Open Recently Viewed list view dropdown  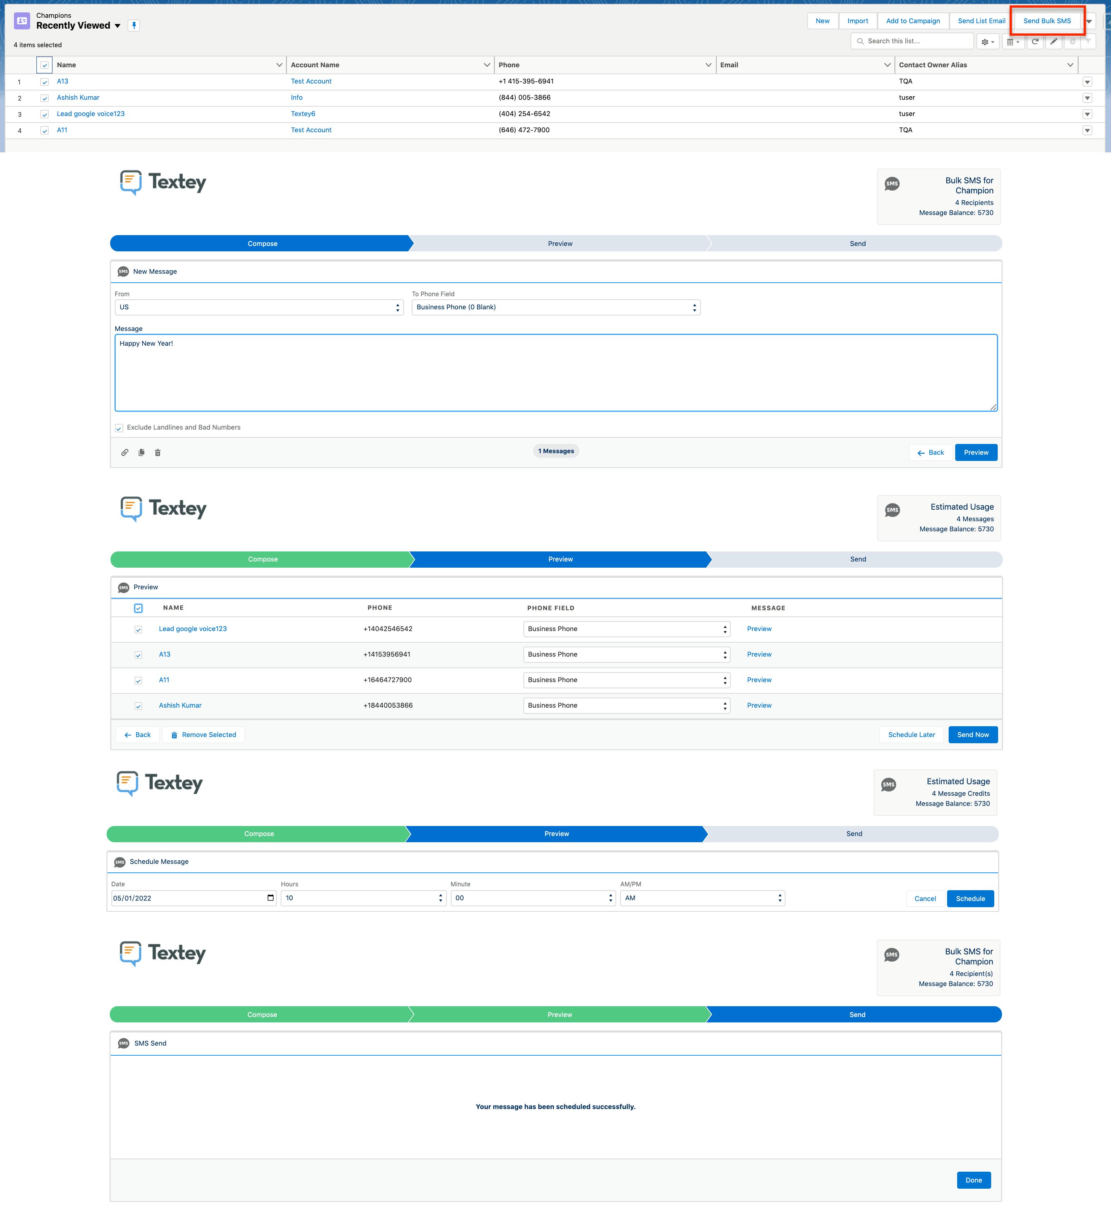coord(118,25)
